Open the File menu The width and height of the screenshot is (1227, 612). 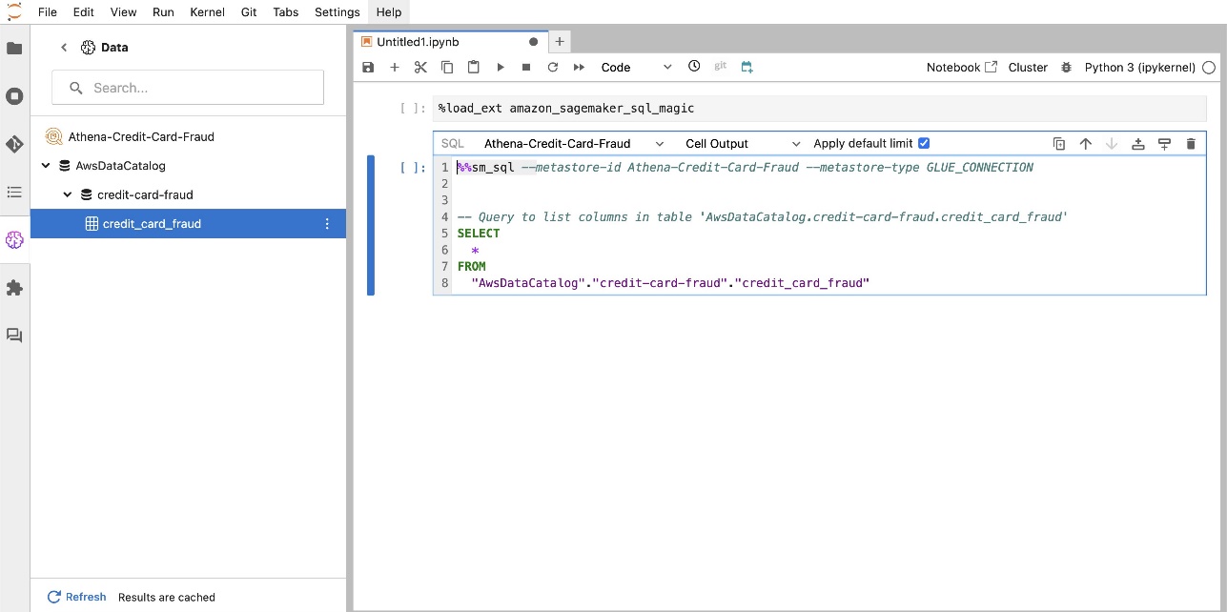point(48,12)
